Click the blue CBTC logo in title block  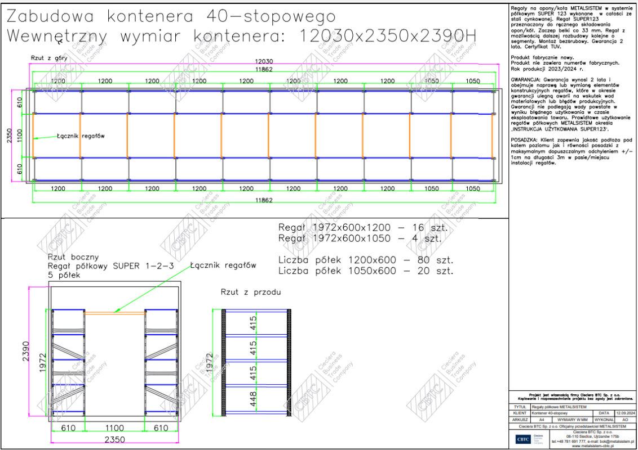(523, 439)
